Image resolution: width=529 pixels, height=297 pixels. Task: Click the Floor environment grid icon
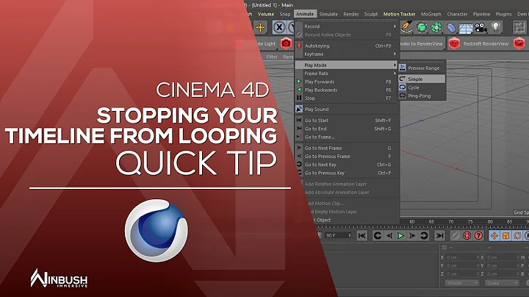(x=466, y=28)
